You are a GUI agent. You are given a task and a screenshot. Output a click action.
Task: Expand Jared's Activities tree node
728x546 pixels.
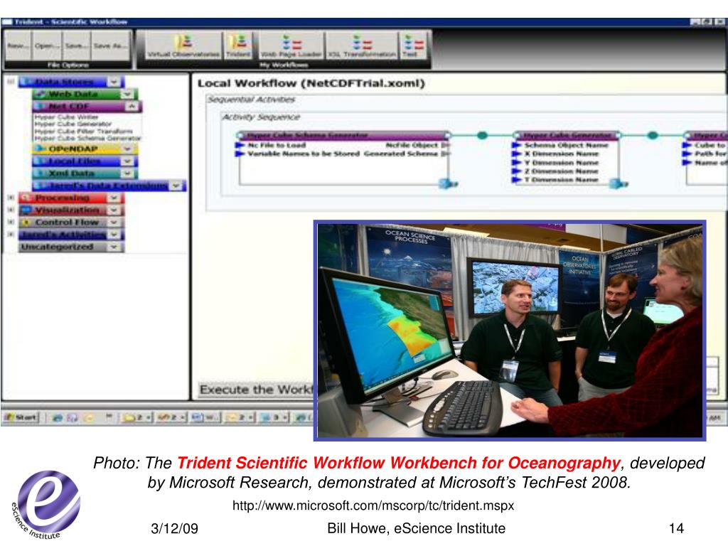tap(11, 234)
